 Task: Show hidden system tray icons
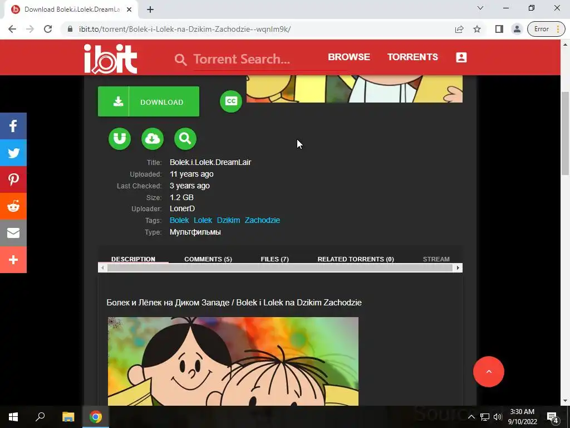click(x=471, y=417)
